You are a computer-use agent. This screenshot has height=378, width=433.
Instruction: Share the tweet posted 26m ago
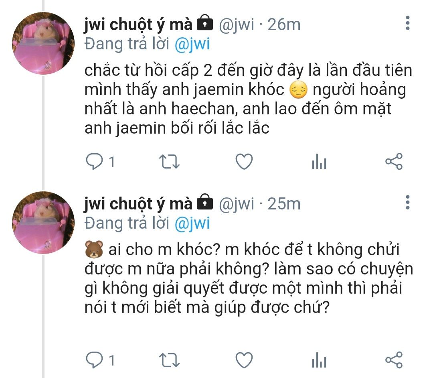coord(394,161)
